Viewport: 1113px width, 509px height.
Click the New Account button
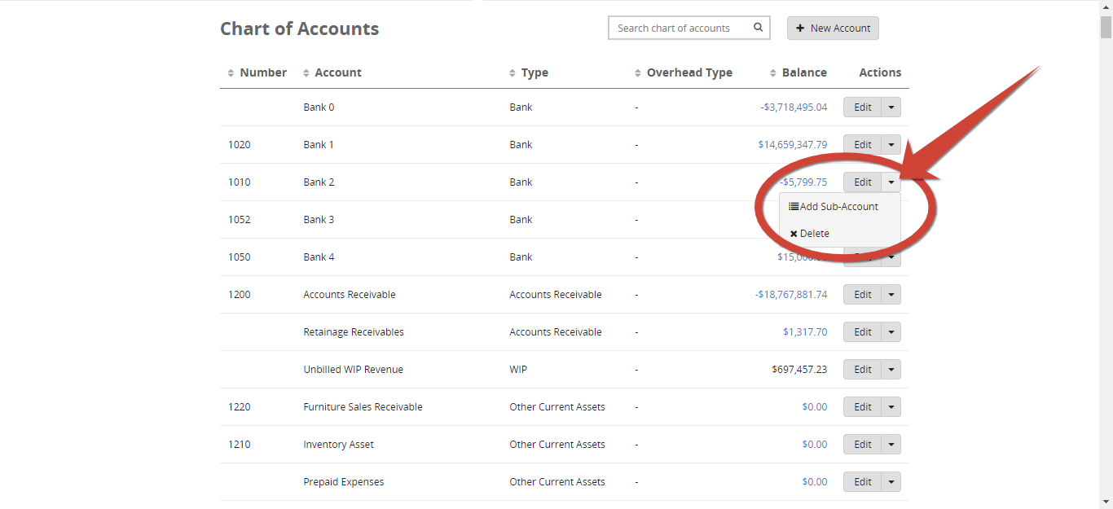pos(833,28)
